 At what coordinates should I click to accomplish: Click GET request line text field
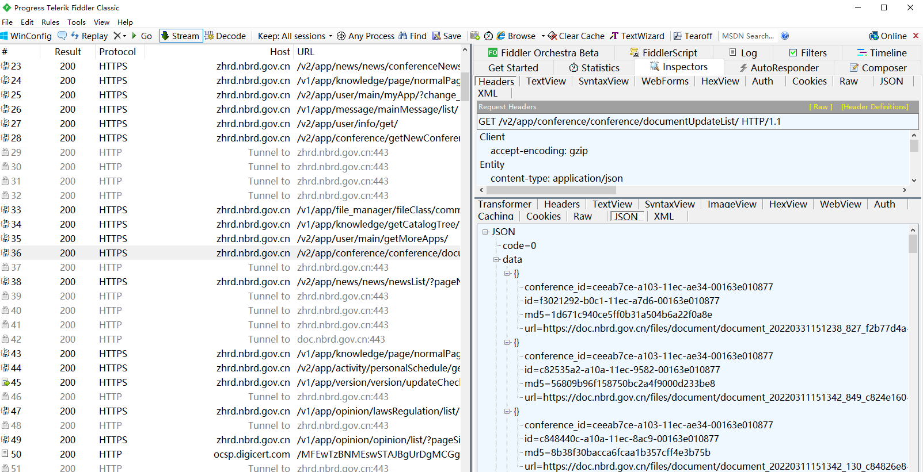tap(697, 121)
